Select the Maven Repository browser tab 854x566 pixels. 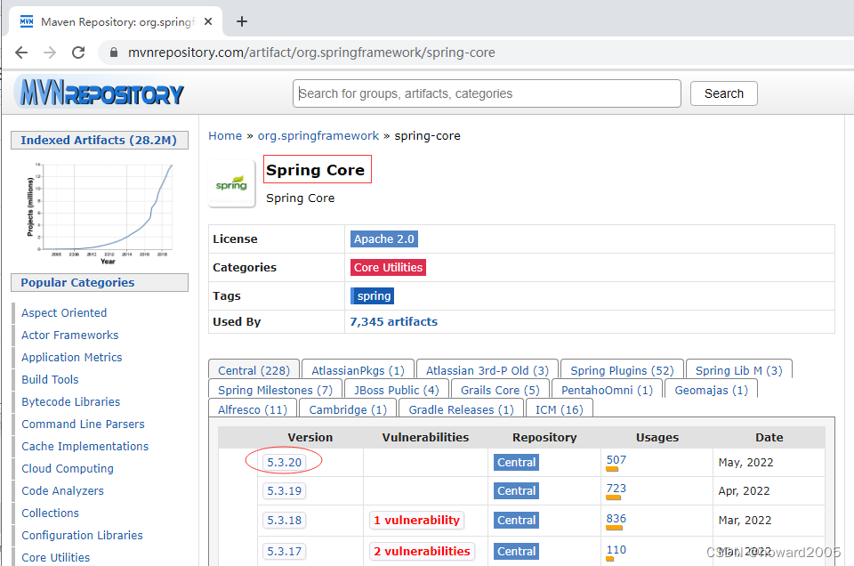point(116,21)
